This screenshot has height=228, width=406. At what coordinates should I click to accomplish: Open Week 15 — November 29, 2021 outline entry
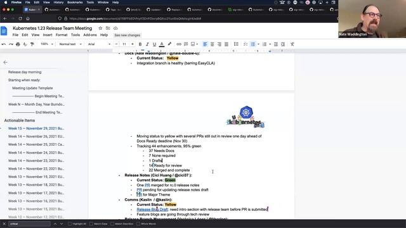click(x=36, y=129)
